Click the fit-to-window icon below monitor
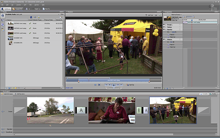220x138 pixels. pos(99,85)
